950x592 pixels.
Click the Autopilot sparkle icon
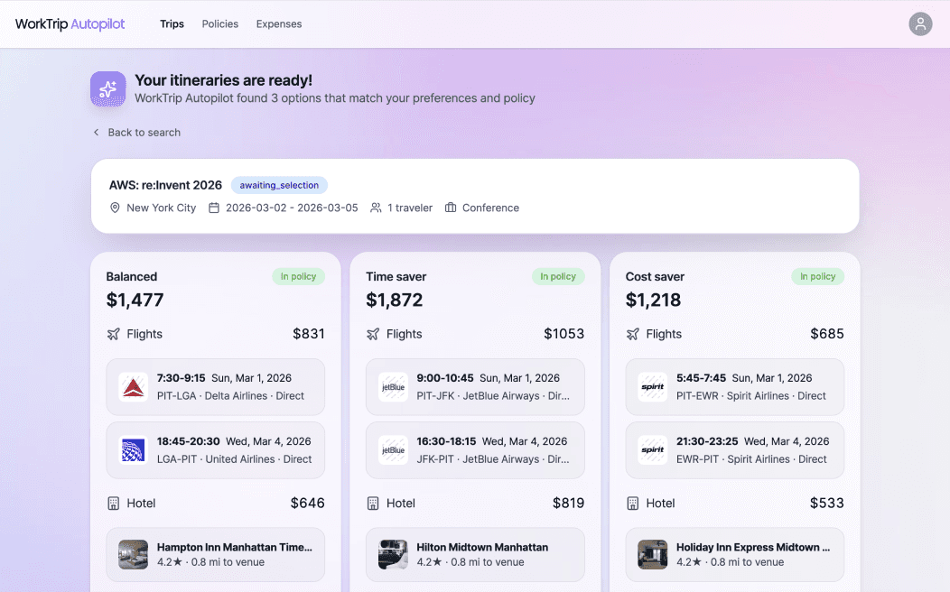[107, 89]
